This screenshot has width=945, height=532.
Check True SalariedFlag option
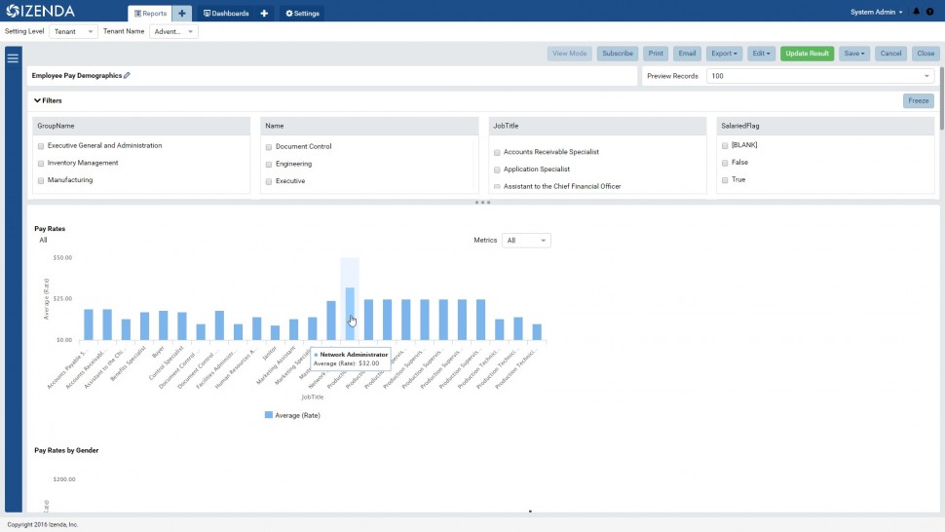click(x=725, y=180)
